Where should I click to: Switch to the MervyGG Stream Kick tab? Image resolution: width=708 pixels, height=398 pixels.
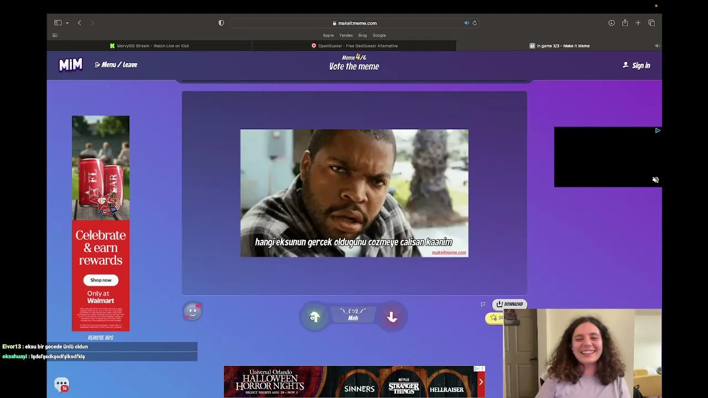[149, 46]
